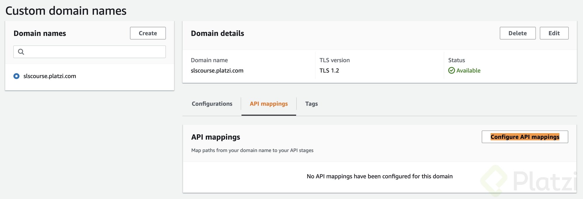Viewport: 583px width, 199px height.
Task: Open the Configurations tab
Action: tap(212, 104)
